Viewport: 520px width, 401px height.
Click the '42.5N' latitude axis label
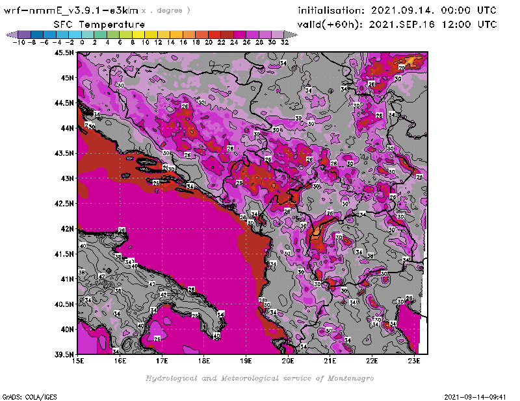click(64, 204)
